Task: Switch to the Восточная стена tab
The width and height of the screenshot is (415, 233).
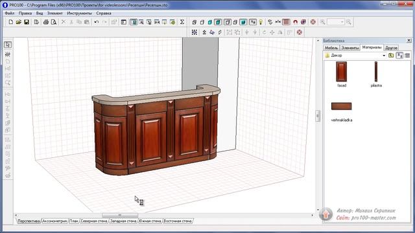Action: pos(178,221)
